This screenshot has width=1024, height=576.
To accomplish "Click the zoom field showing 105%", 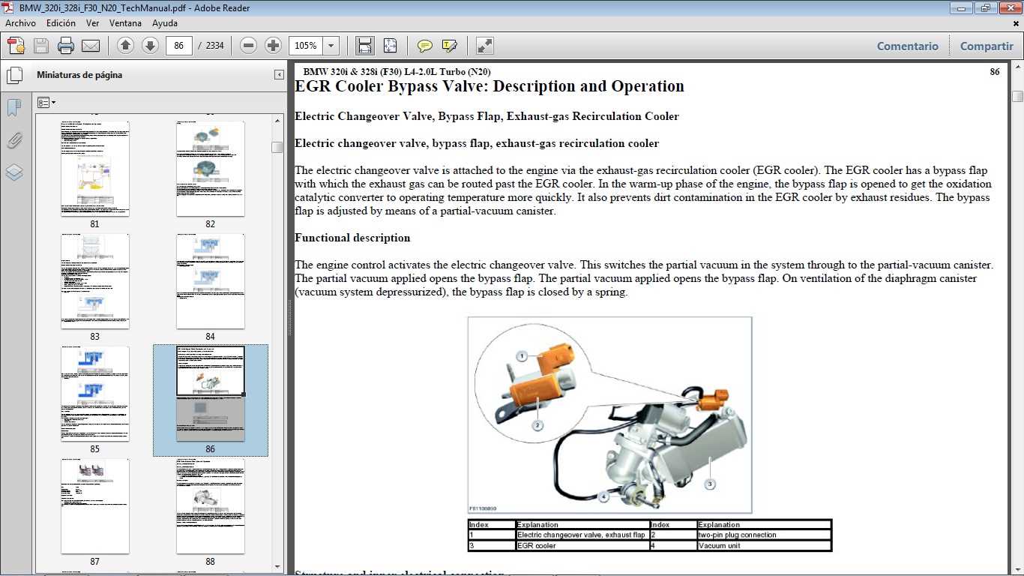I will point(306,46).
